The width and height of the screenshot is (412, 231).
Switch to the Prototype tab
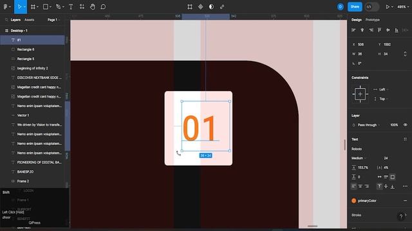pos(372,20)
